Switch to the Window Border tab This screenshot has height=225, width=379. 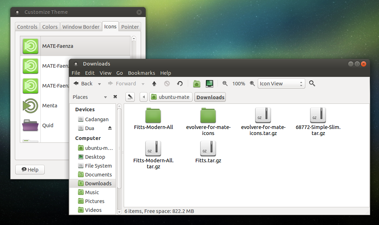coord(81,26)
